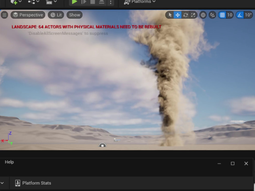The width and height of the screenshot is (255, 191).
Task: Toggle world/local coordinate system globe
Action: coord(203,15)
